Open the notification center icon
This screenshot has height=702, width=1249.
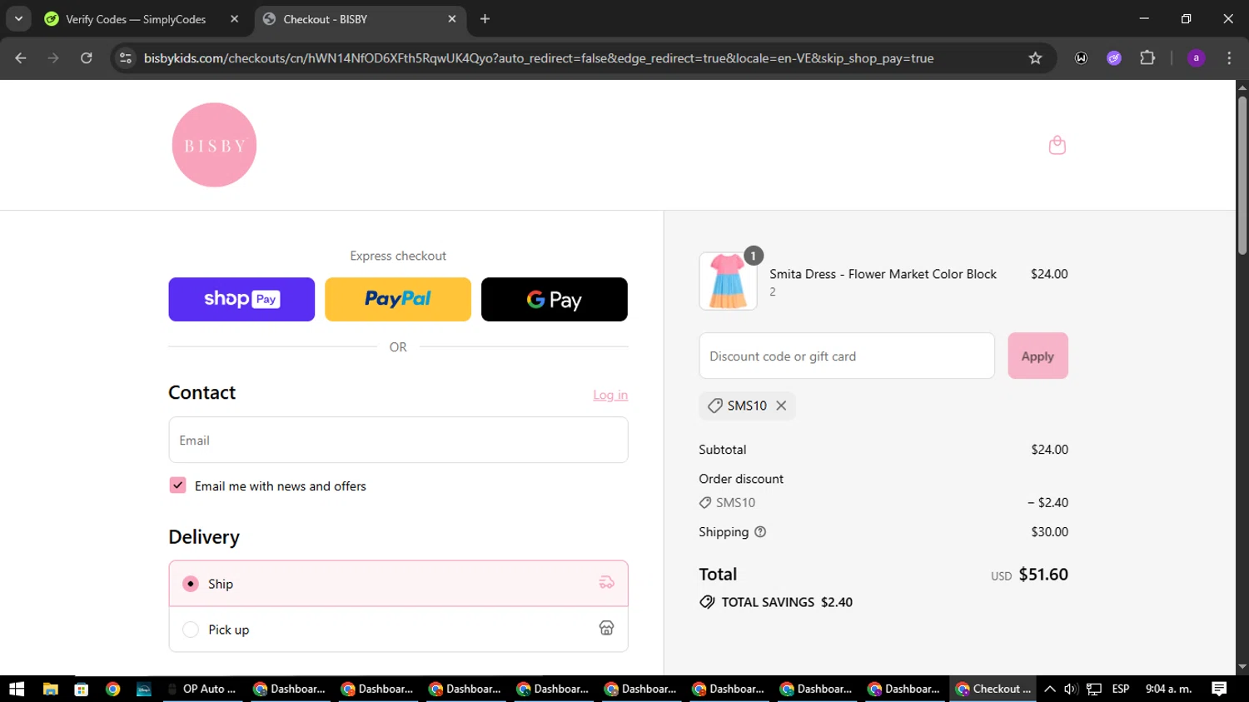click(x=1219, y=689)
